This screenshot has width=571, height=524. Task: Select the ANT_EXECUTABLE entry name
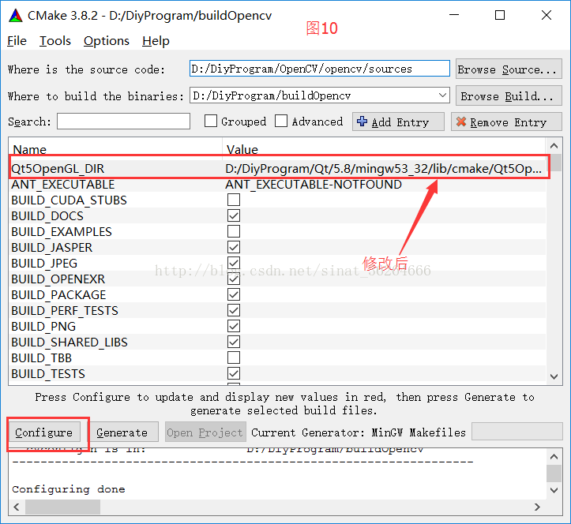[62, 184]
